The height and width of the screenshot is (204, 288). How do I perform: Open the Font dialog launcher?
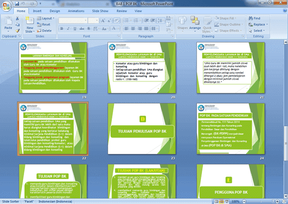pos(119,36)
